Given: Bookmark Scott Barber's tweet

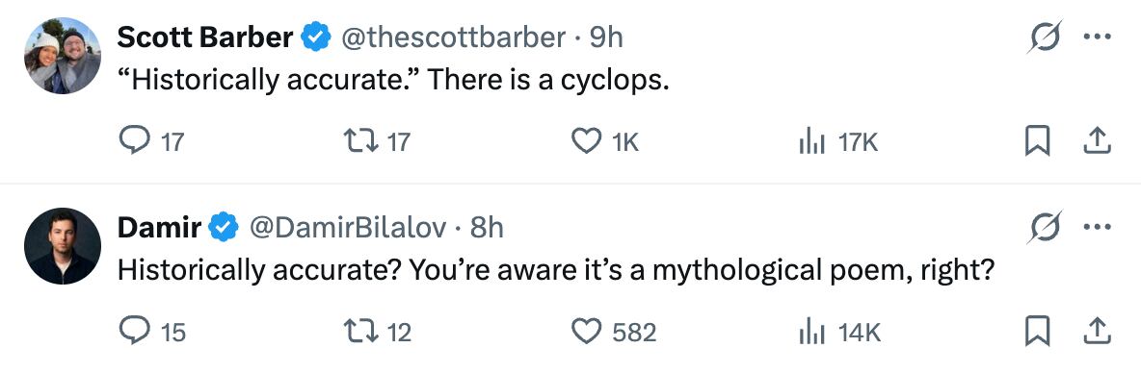Looking at the screenshot, I should (1036, 140).
